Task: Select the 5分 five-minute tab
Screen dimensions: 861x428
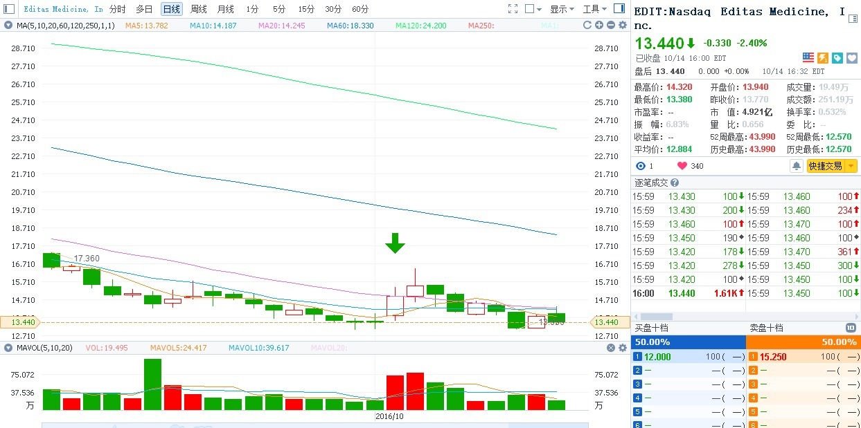Action: [278, 9]
